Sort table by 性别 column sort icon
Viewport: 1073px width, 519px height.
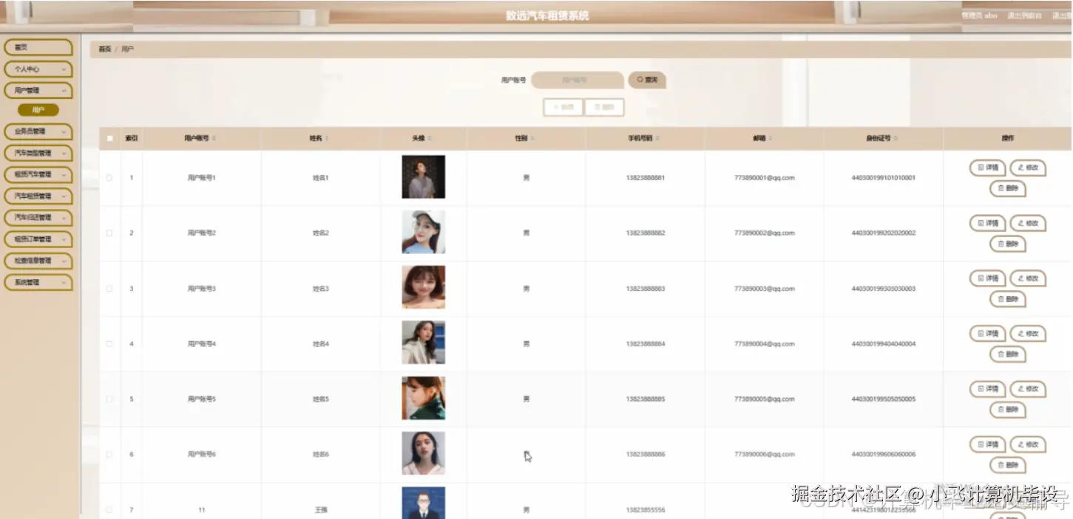532,139
